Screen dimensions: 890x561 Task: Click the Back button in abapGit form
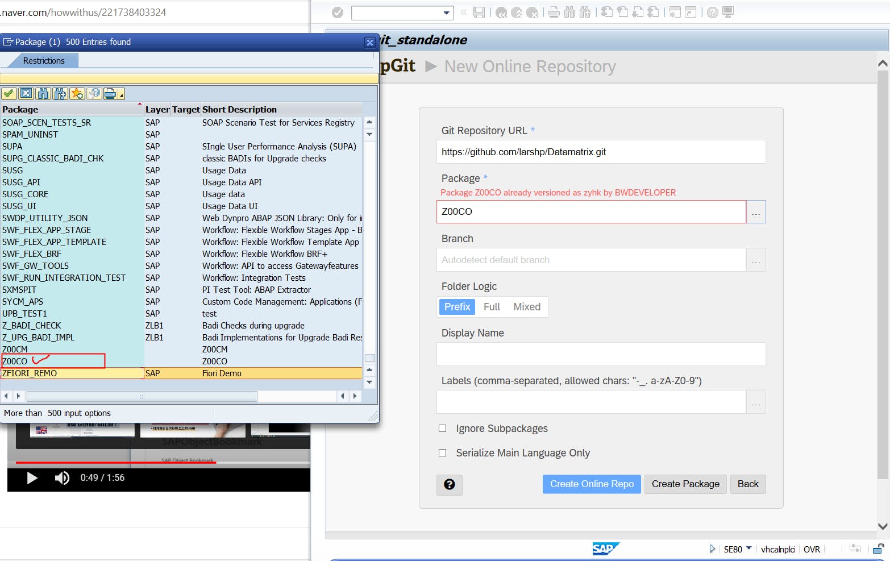point(748,484)
